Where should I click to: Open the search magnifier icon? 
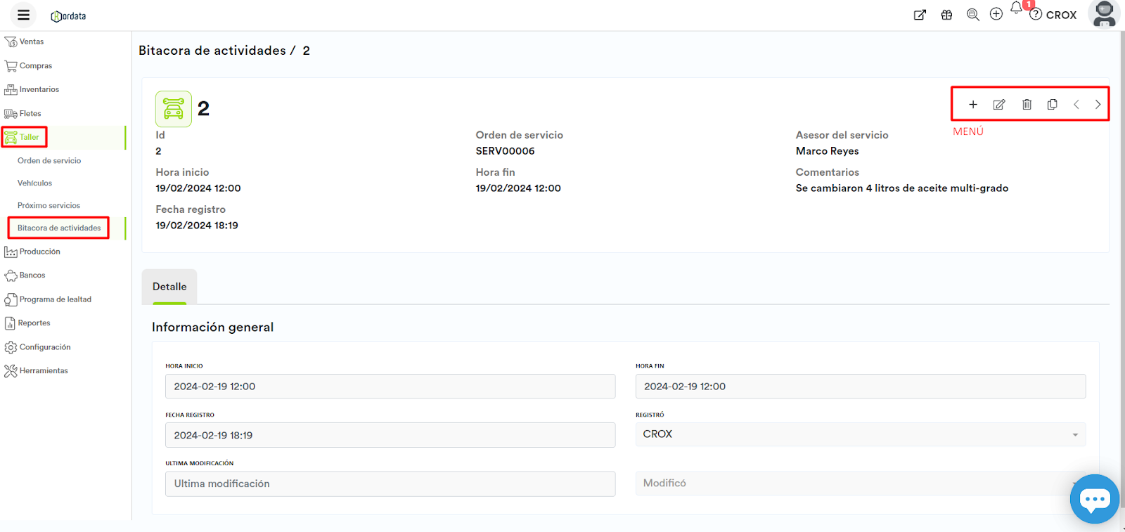click(x=972, y=15)
